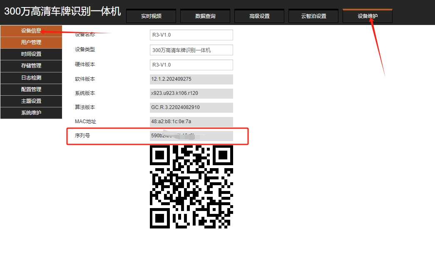Open 用户管理 in the sidebar
Screen dimensions: 435x263
31,42
